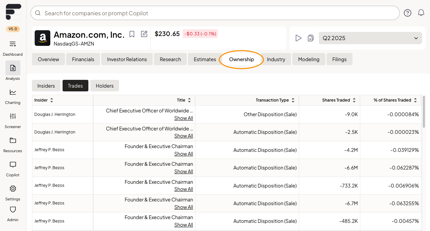Screen dimensions: 430x231
Task: Show All title for -2.5K Herrington row
Action: click(184, 136)
